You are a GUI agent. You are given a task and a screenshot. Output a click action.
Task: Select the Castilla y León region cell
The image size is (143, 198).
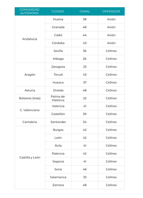pos(30,157)
